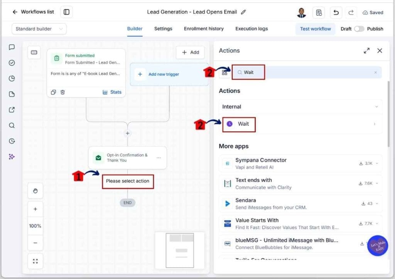This screenshot has height=279, width=395.
Task: Click the Wait search field
Action: tap(307, 72)
